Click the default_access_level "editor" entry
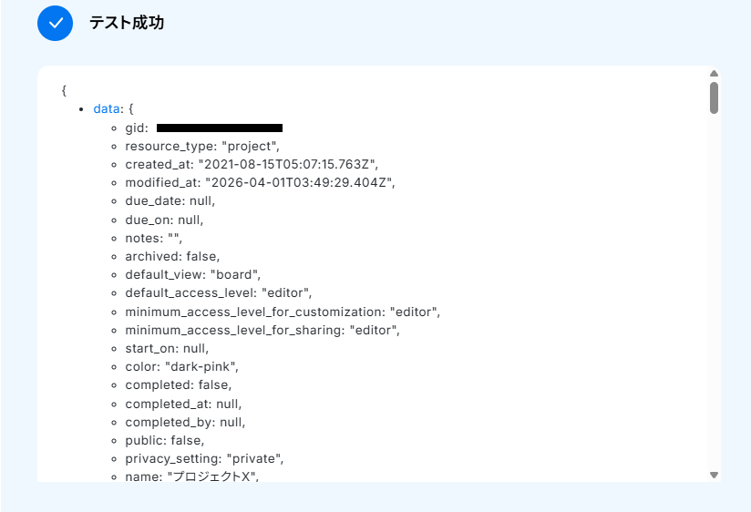Image resolution: width=751 pixels, height=512 pixels. [x=219, y=292]
